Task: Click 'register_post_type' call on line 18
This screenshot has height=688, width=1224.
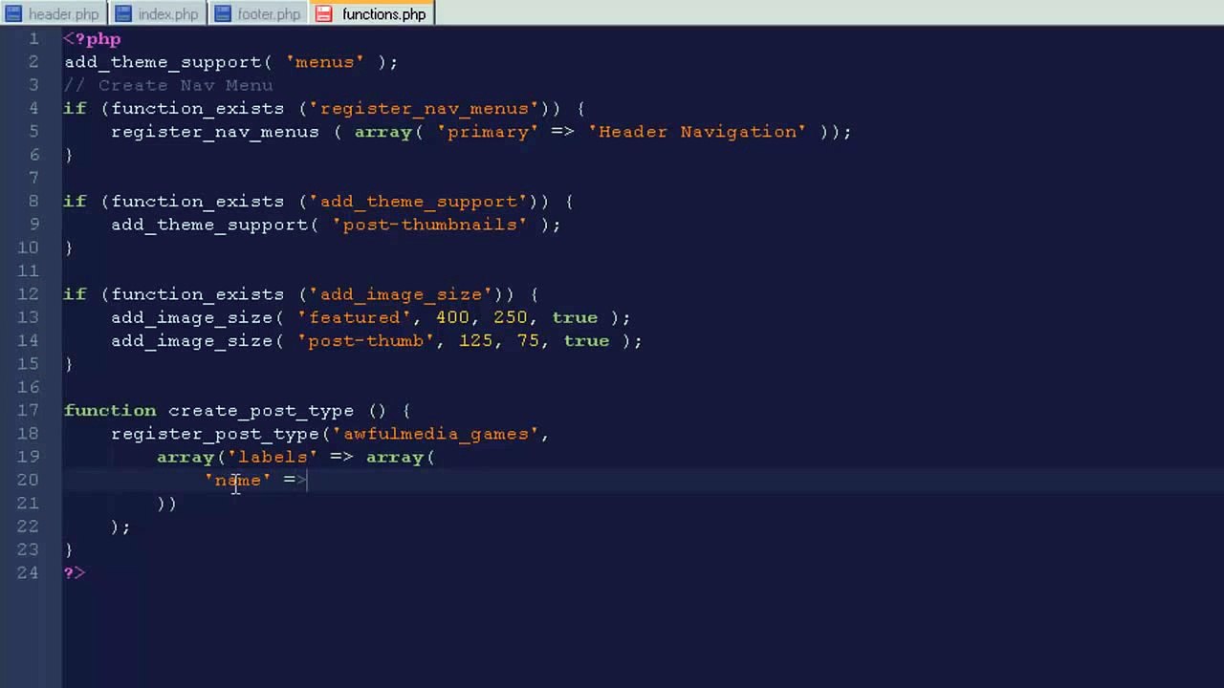Action: [214, 434]
